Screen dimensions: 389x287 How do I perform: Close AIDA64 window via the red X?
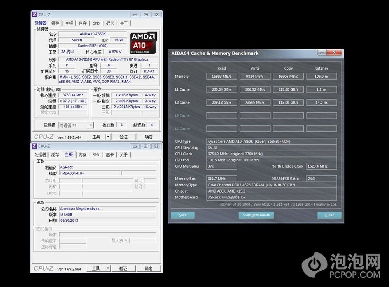[x=334, y=52]
